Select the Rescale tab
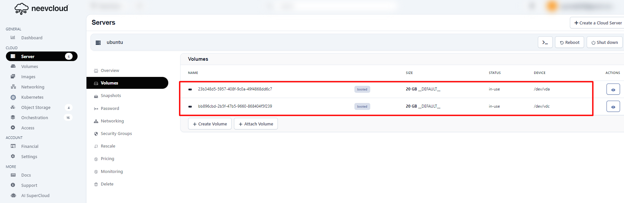Screen dimensions: 624x203 coord(108,146)
